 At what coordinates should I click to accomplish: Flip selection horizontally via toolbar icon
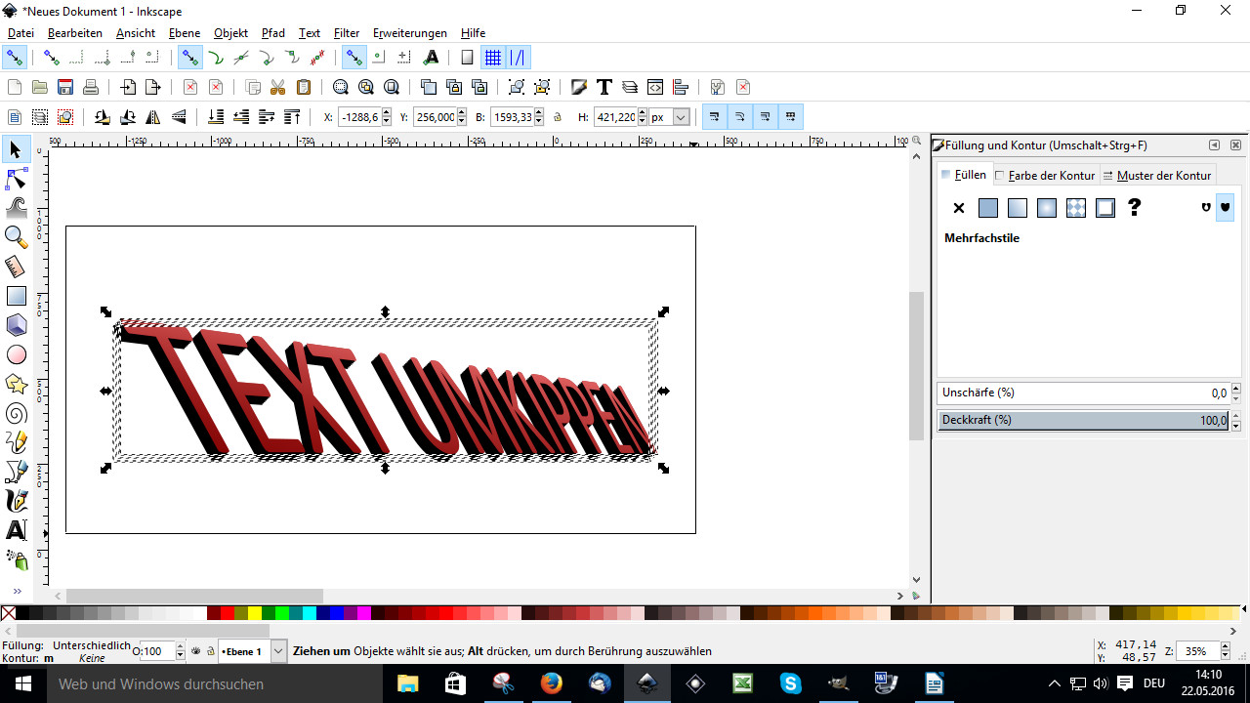tap(153, 117)
